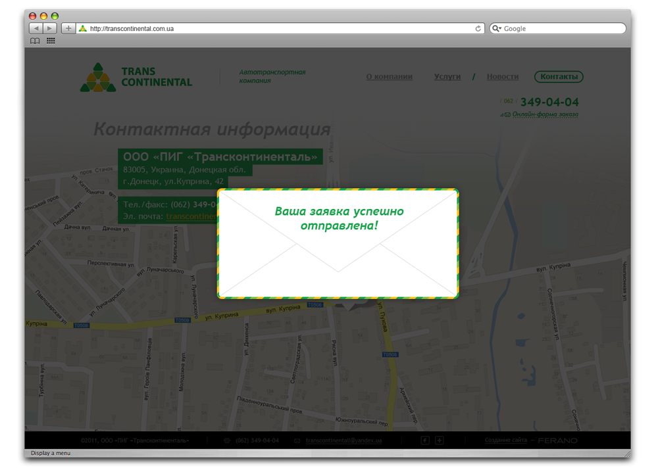Open the Новости menu link
The height and width of the screenshot is (474, 658).
tap(503, 77)
